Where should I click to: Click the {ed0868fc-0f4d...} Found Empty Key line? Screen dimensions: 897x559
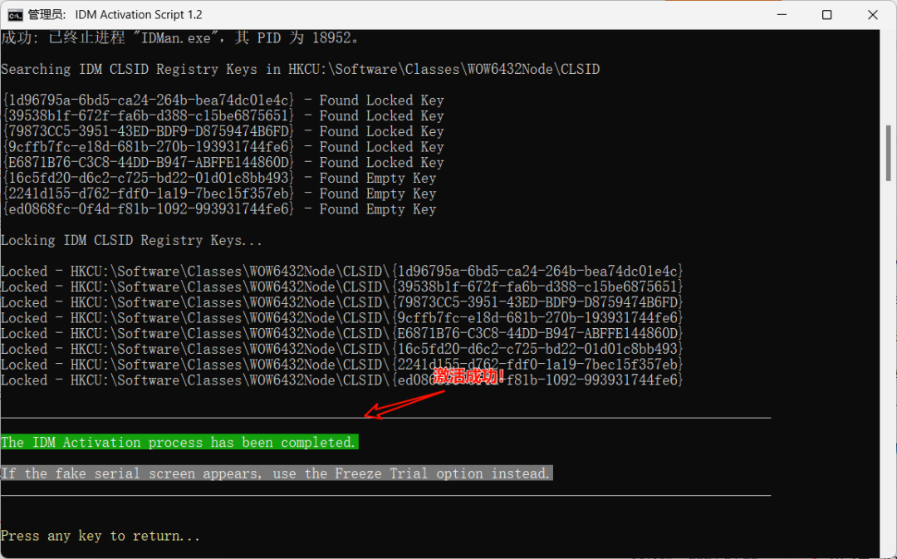coord(219,209)
